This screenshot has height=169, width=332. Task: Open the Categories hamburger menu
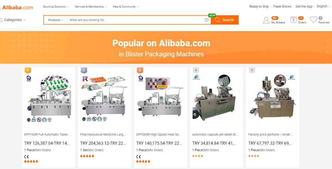point(13,20)
